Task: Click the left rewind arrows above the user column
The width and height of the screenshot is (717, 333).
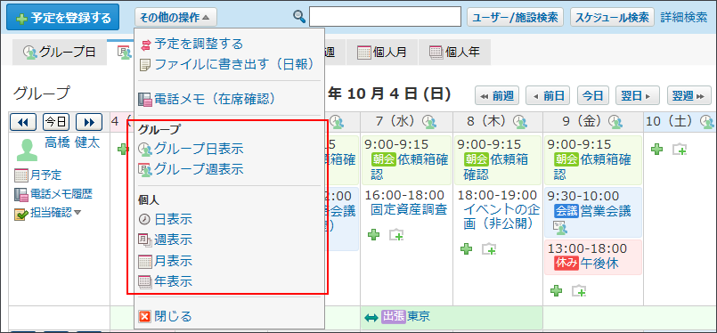Action: point(23,122)
